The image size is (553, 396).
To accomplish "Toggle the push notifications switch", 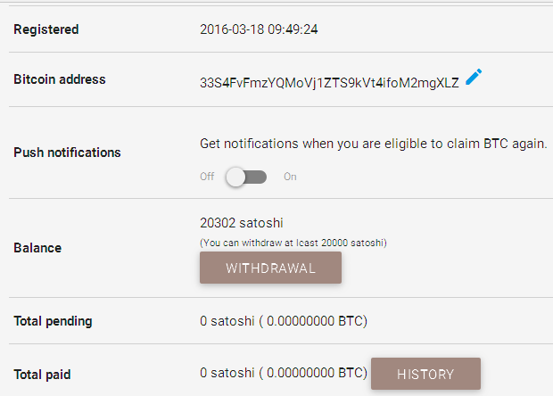I will (x=245, y=177).
